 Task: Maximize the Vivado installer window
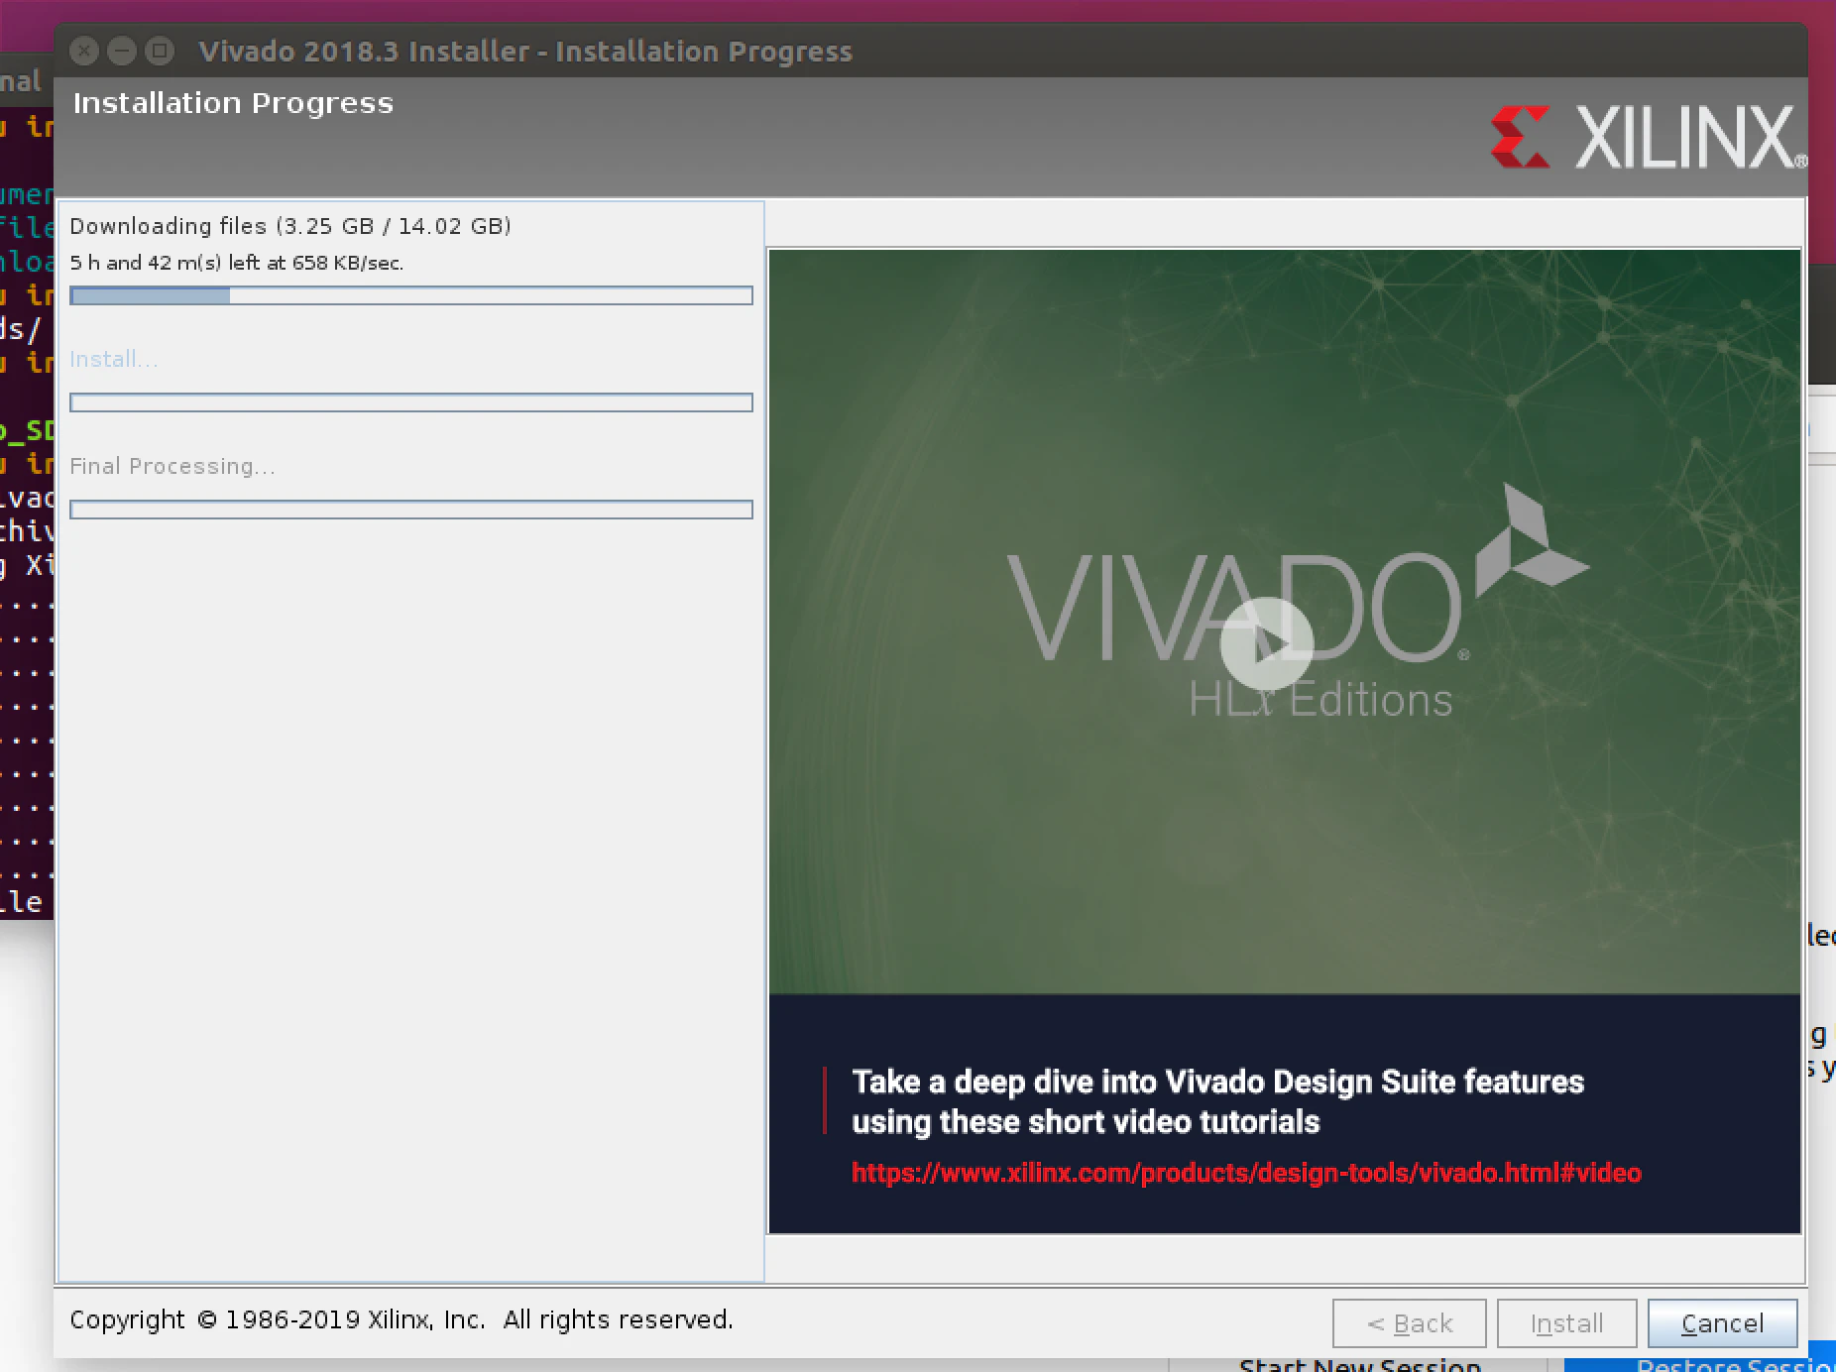point(160,51)
